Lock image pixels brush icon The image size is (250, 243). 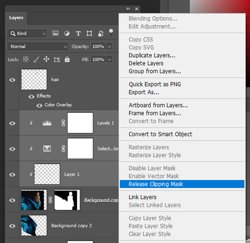coord(36,60)
